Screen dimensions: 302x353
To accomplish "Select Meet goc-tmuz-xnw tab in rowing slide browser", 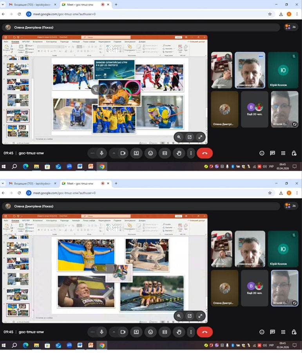I will click(85, 183).
